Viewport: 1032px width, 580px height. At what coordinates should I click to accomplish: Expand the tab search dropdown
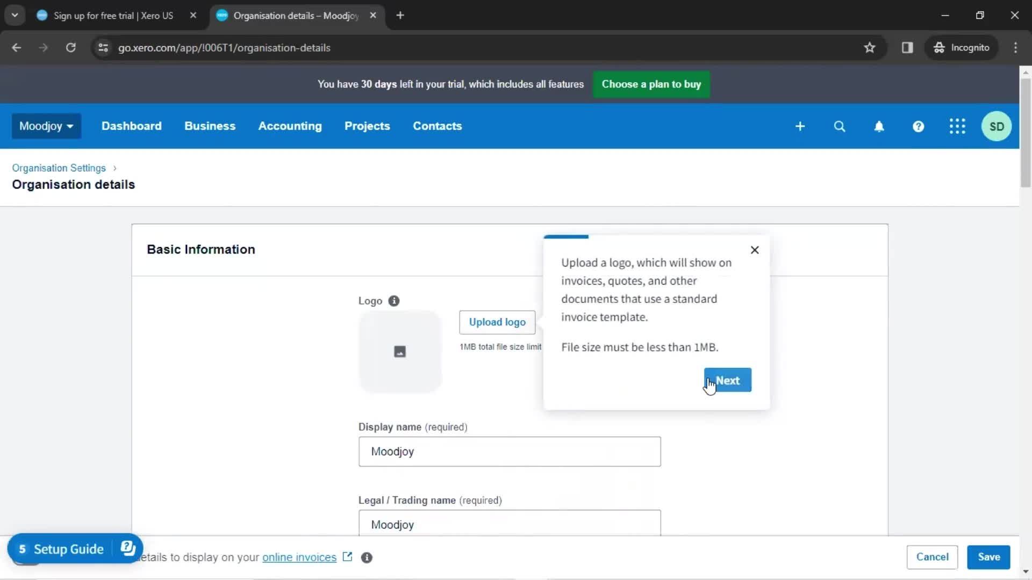[15, 16]
